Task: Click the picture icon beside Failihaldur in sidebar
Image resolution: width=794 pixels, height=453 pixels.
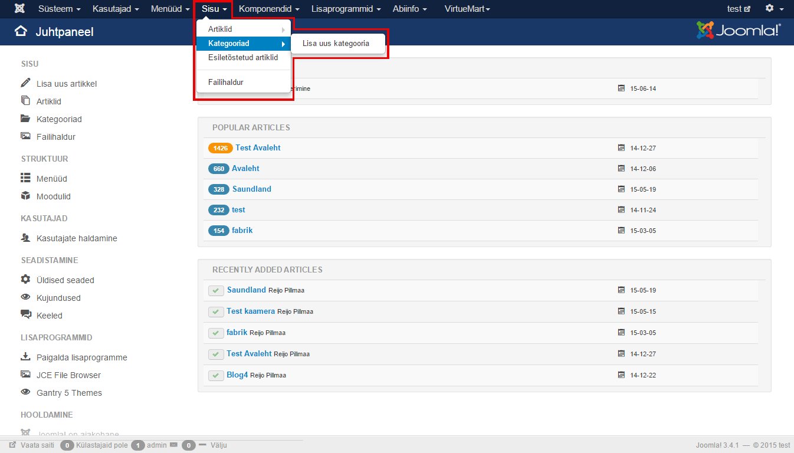Action: tap(25, 136)
